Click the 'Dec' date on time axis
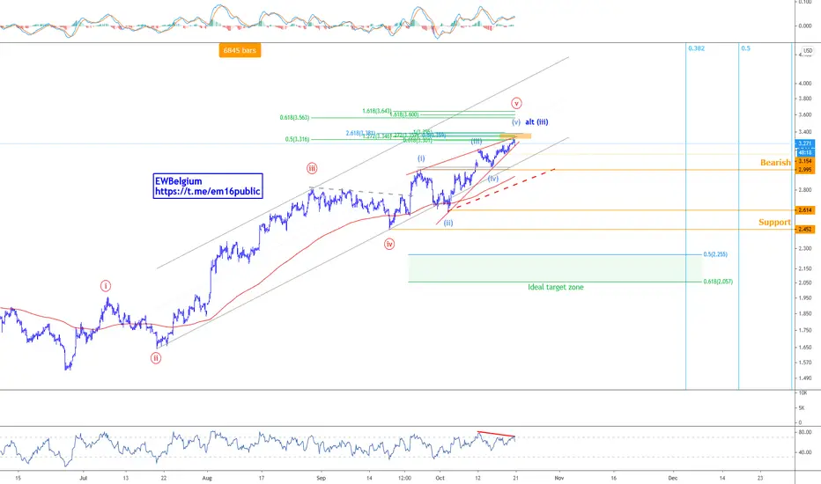821x484 pixels. point(673,478)
